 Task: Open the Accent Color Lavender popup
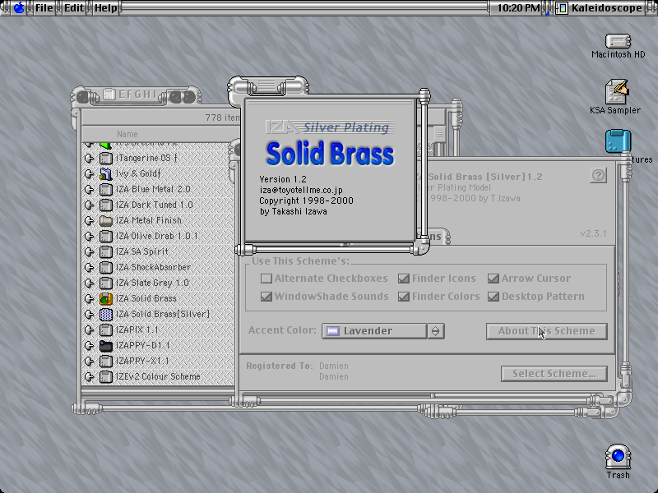tap(382, 331)
